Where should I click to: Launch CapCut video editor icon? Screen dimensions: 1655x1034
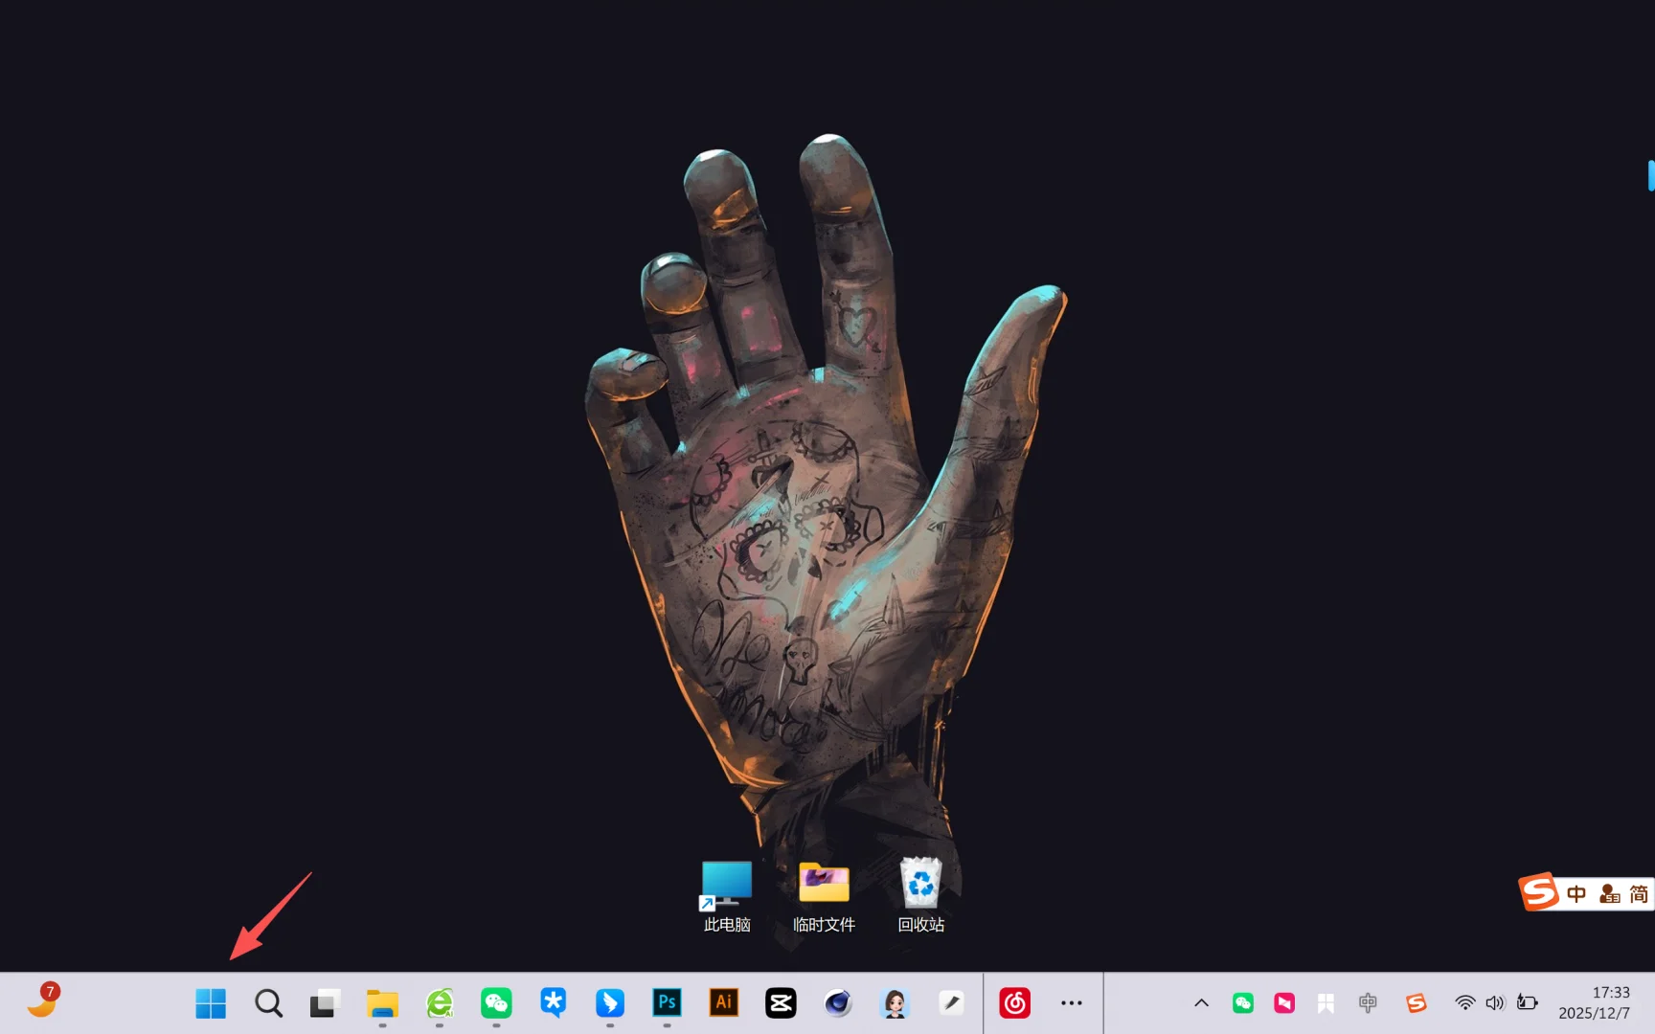coord(781,1003)
